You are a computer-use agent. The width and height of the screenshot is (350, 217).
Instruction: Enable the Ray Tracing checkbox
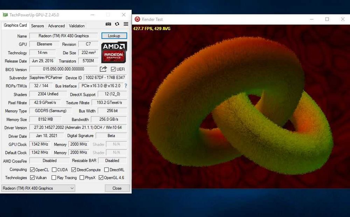click(x=54, y=178)
